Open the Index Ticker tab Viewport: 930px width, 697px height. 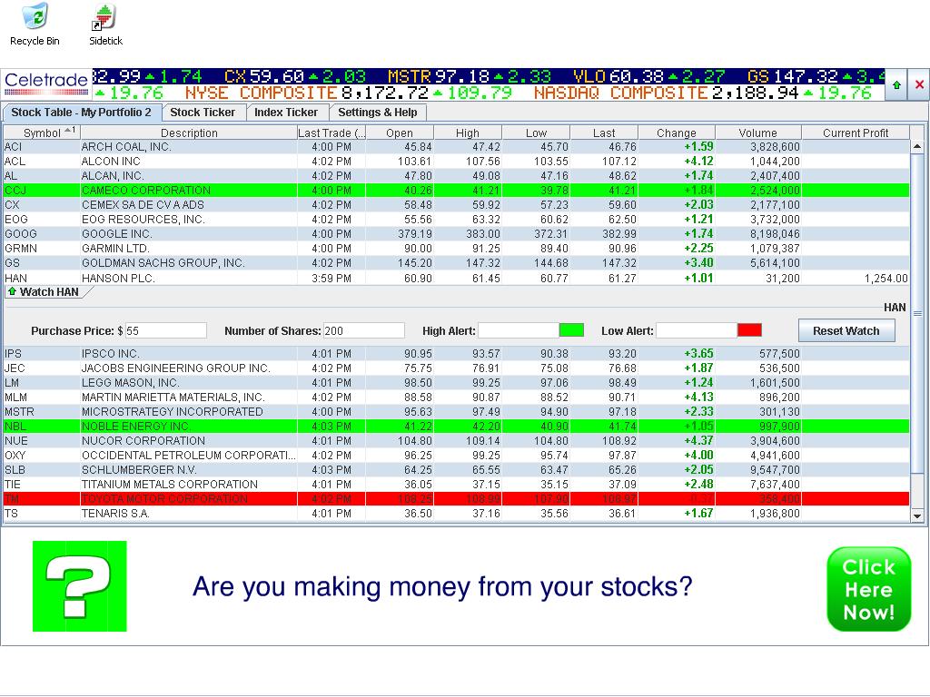(x=286, y=113)
